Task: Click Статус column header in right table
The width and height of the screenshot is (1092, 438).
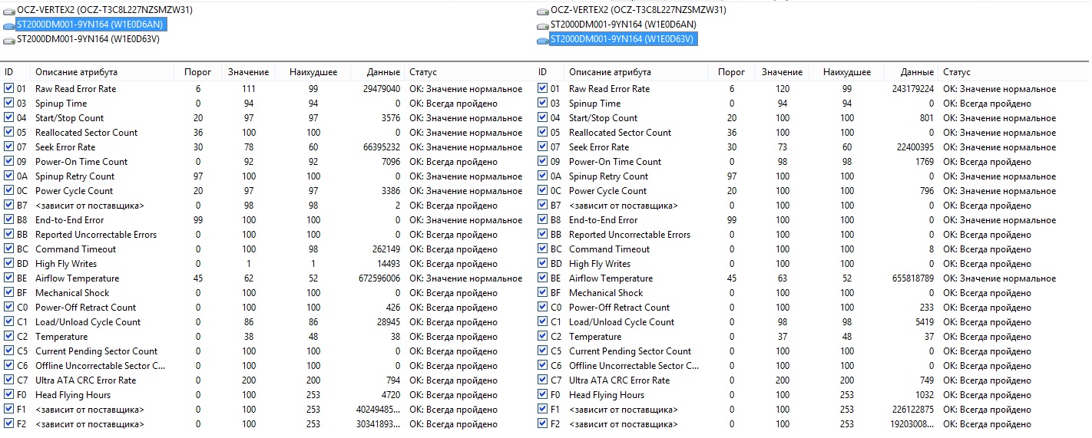Action: click(957, 72)
